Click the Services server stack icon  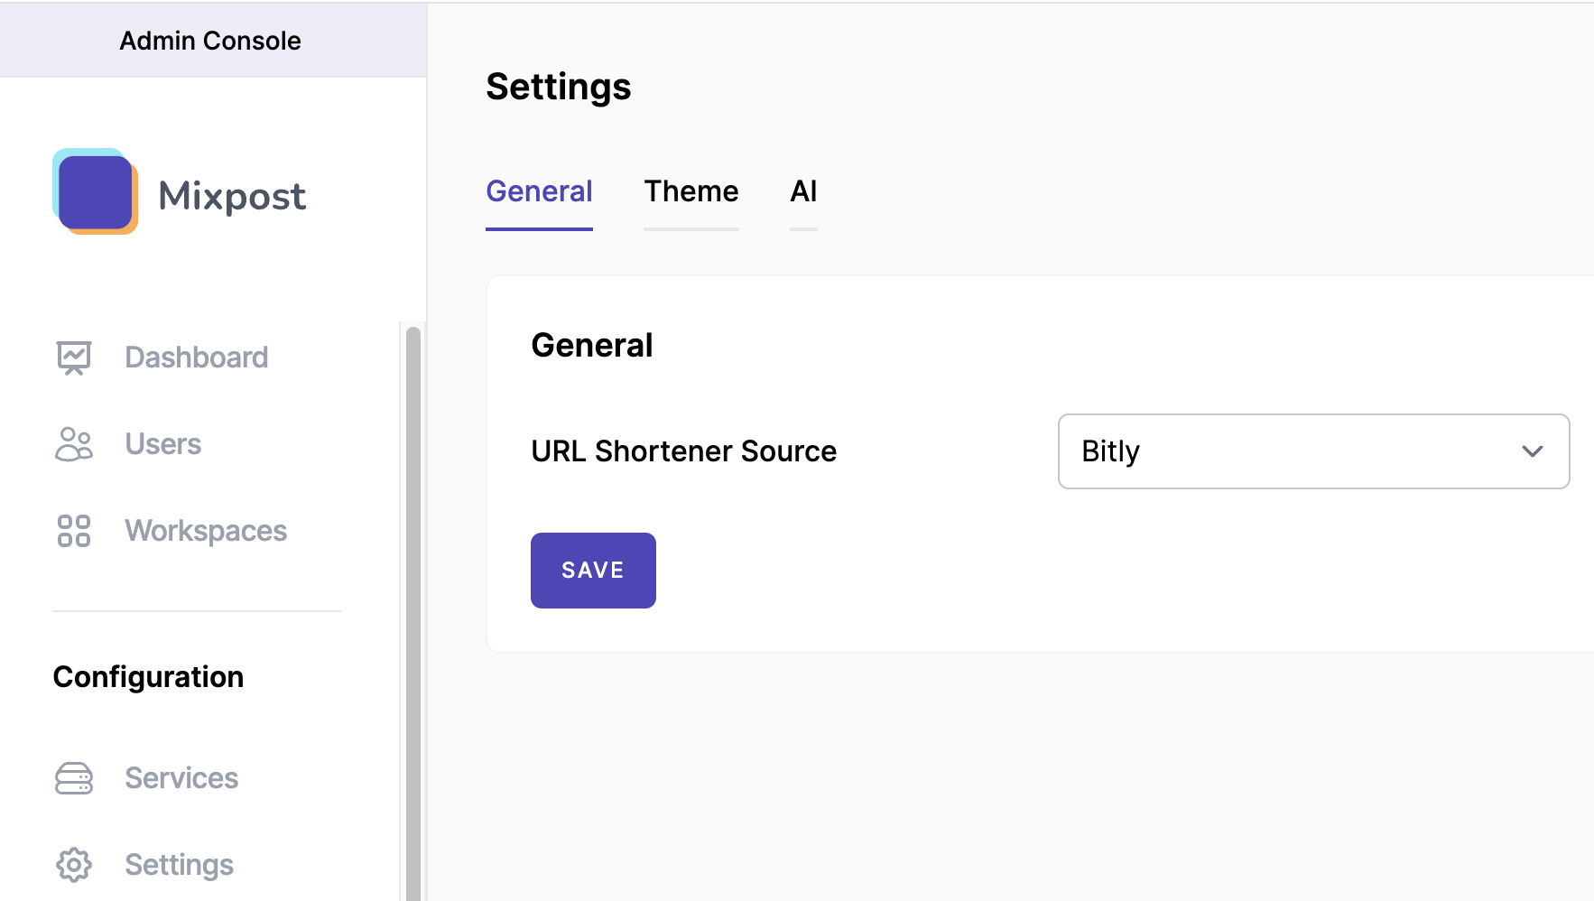pyautogui.click(x=74, y=778)
